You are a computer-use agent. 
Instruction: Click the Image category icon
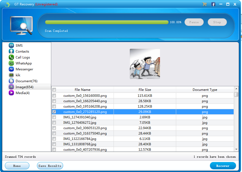(11, 87)
